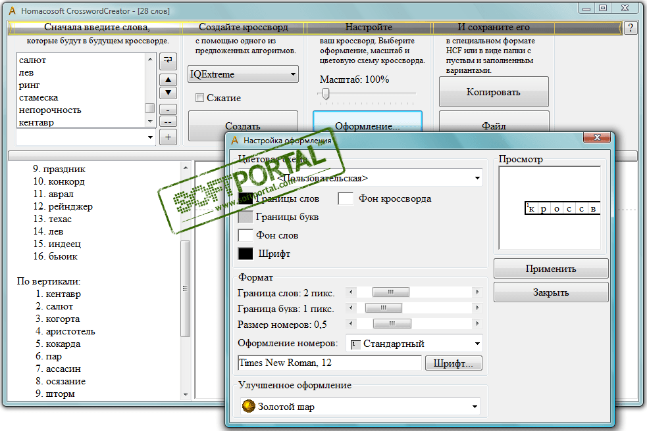The height and width of the screenshot is (431, 647).
Task: Select the word непорочность in the word list
Action: (x=50, y=110)
